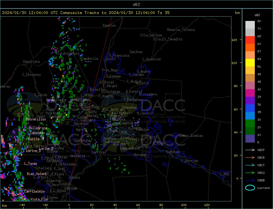Click the Carrizalejo label

coord(34,192)
